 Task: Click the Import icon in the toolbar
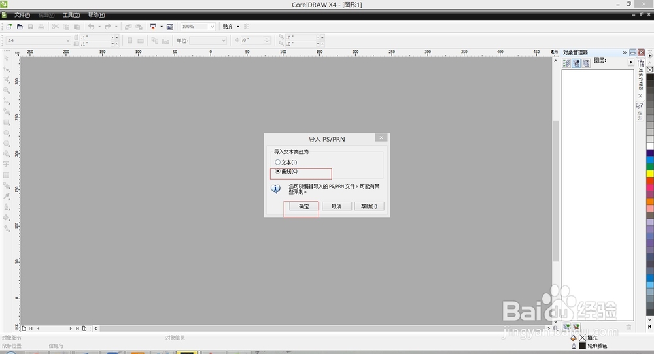(128, 27)
